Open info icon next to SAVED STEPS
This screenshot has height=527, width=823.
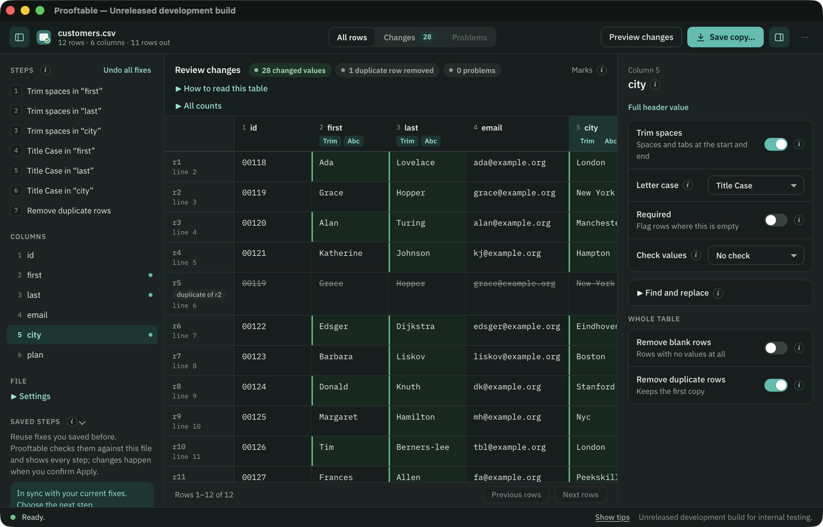(71, 422)
